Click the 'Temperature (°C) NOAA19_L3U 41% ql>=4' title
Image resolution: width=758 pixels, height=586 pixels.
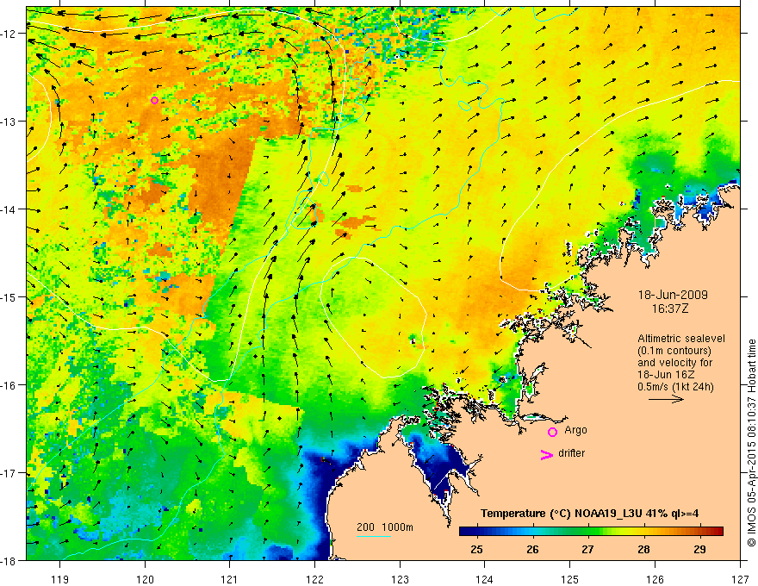click(589, 514)
